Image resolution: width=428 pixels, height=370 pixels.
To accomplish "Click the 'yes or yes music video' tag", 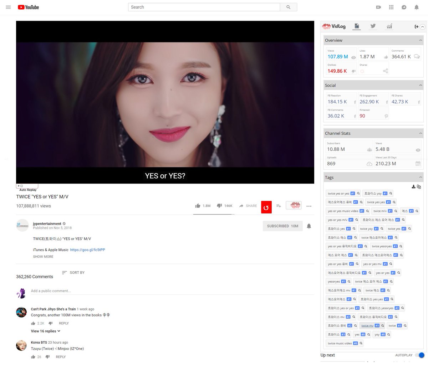I will pyautogui.click(x=348, y=211).
